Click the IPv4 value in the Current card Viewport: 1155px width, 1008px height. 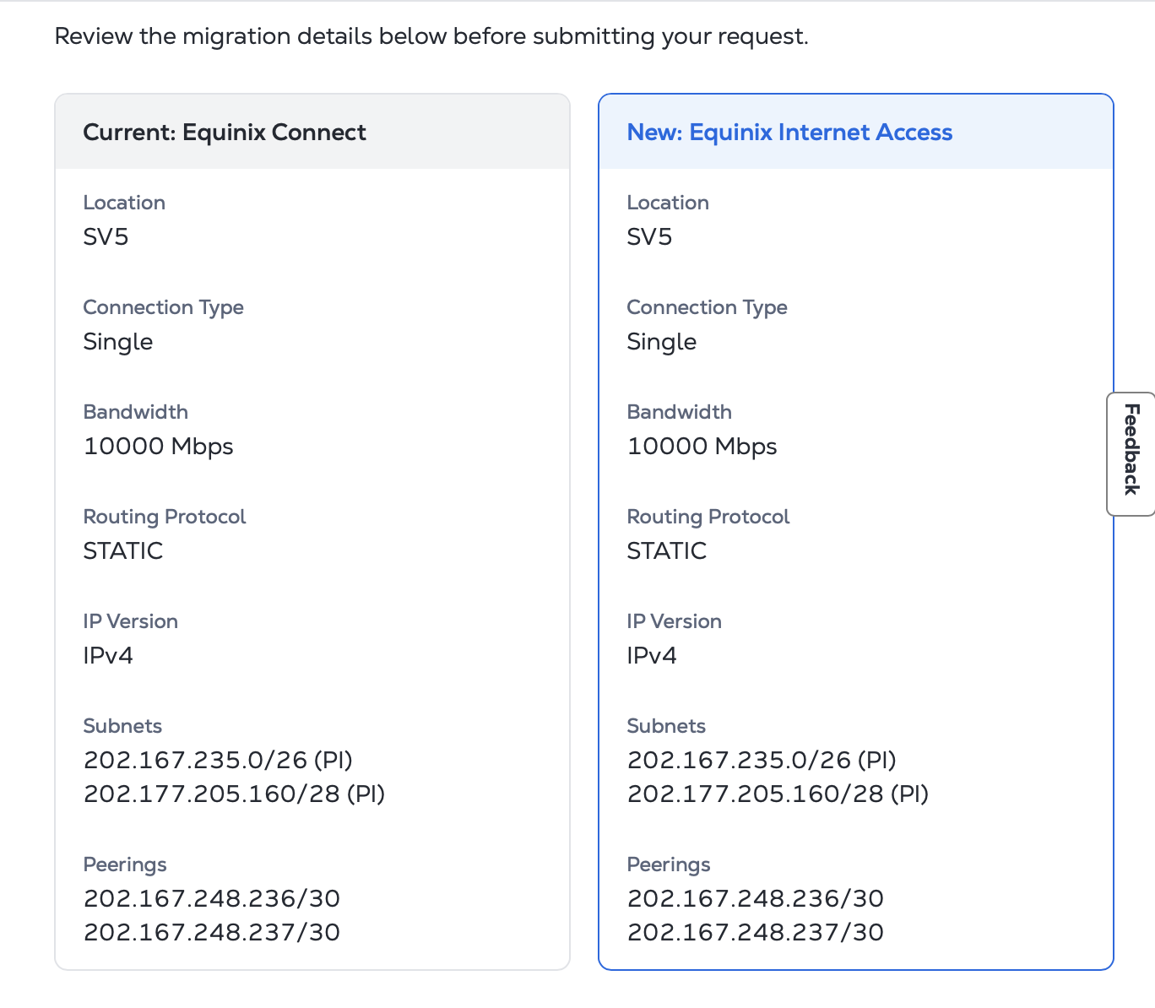click(x=108, y=655)
